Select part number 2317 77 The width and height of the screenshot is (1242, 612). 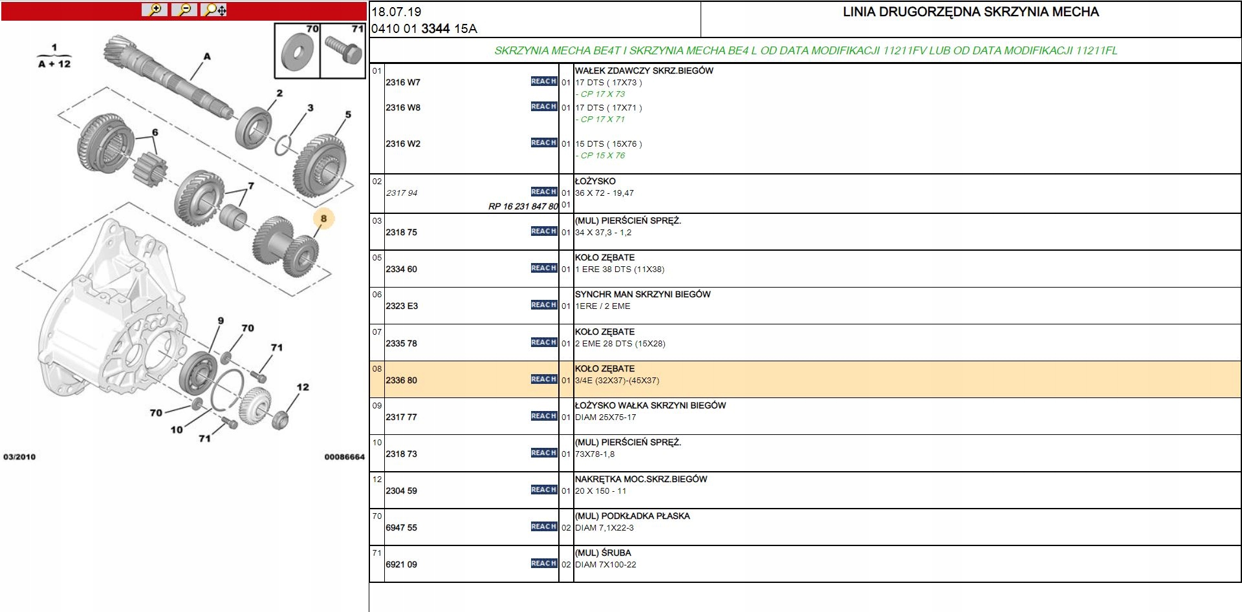(x=401, y=417)
